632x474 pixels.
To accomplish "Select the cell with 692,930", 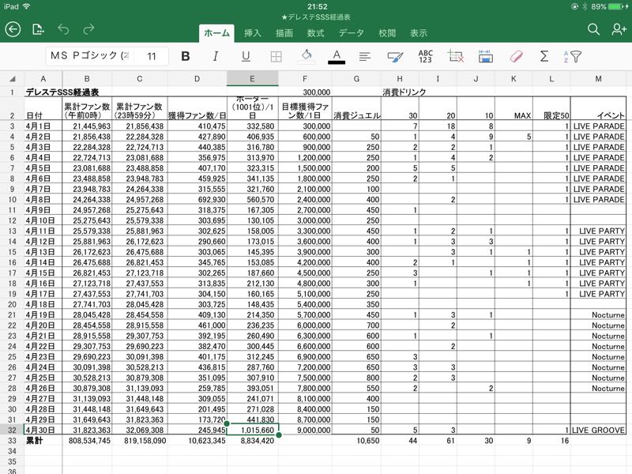I will (197, 200).
